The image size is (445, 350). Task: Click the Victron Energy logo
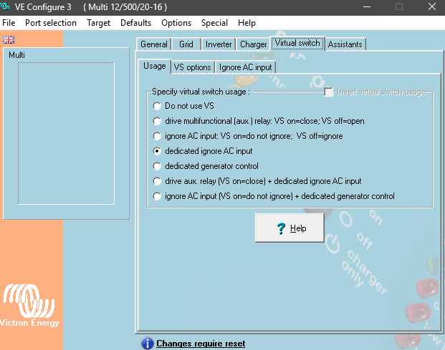(29, 306)
